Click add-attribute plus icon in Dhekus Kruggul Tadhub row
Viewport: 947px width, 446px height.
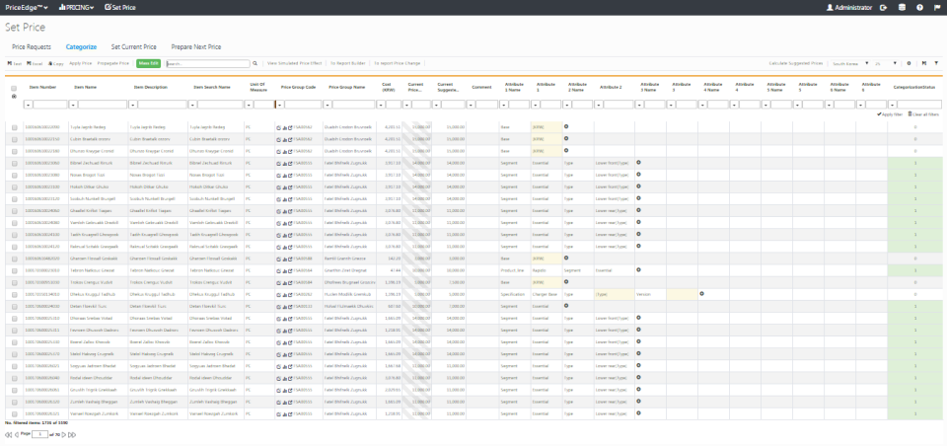(701, 294)
